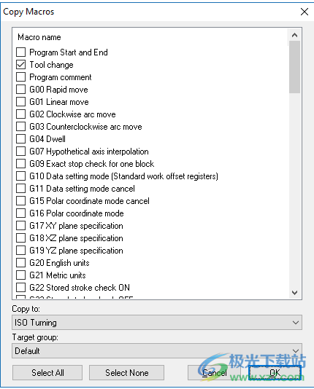Check the Program Start and End box

pyautogui.click(x=20, y=52)
